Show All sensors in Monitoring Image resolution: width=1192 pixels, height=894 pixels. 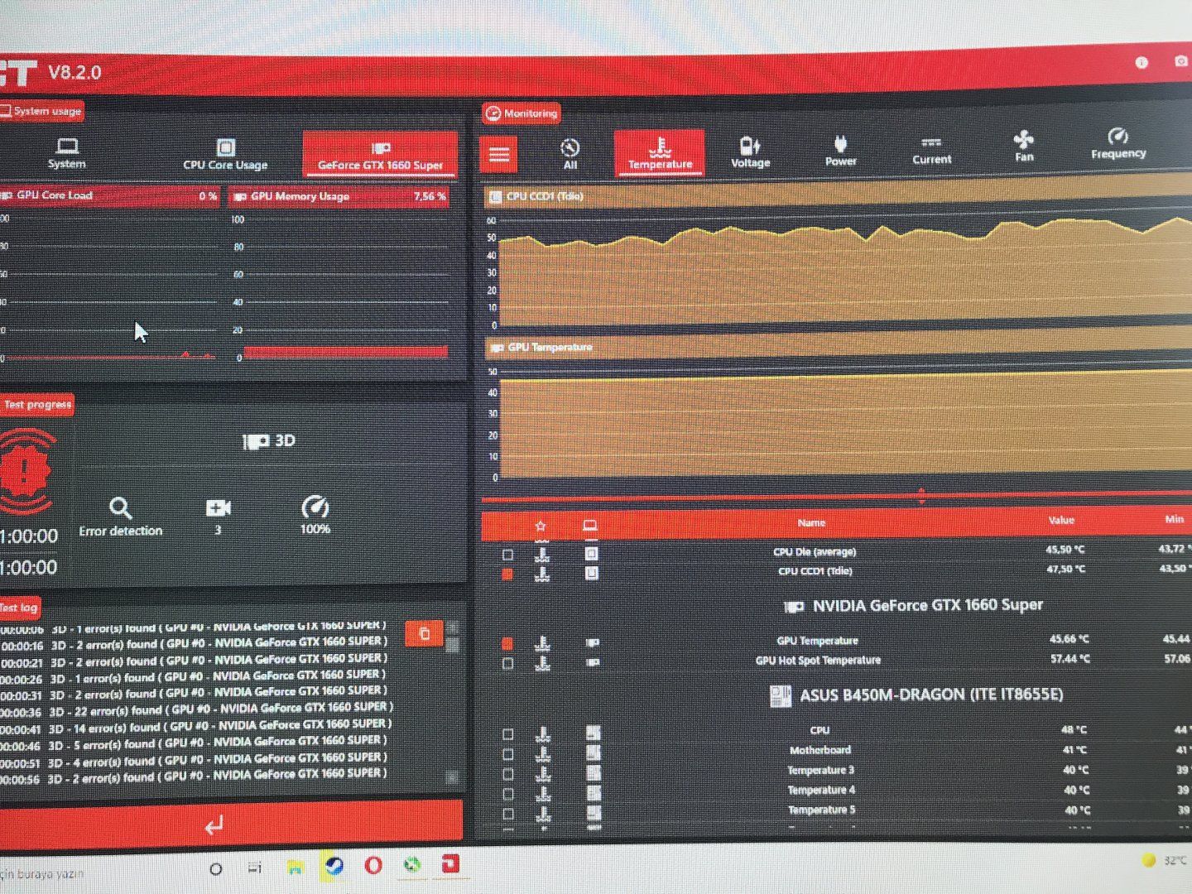570,153
